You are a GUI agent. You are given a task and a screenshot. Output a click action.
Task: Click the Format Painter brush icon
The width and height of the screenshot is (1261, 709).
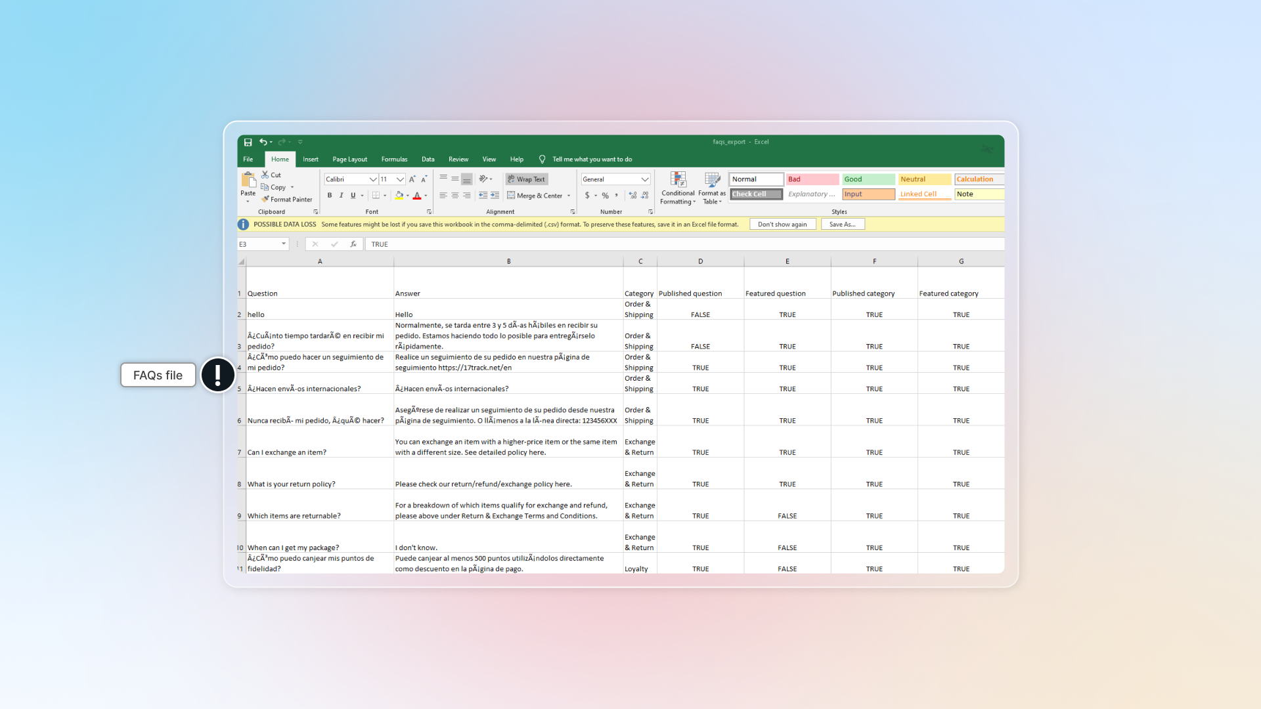(x=265, y=200)
